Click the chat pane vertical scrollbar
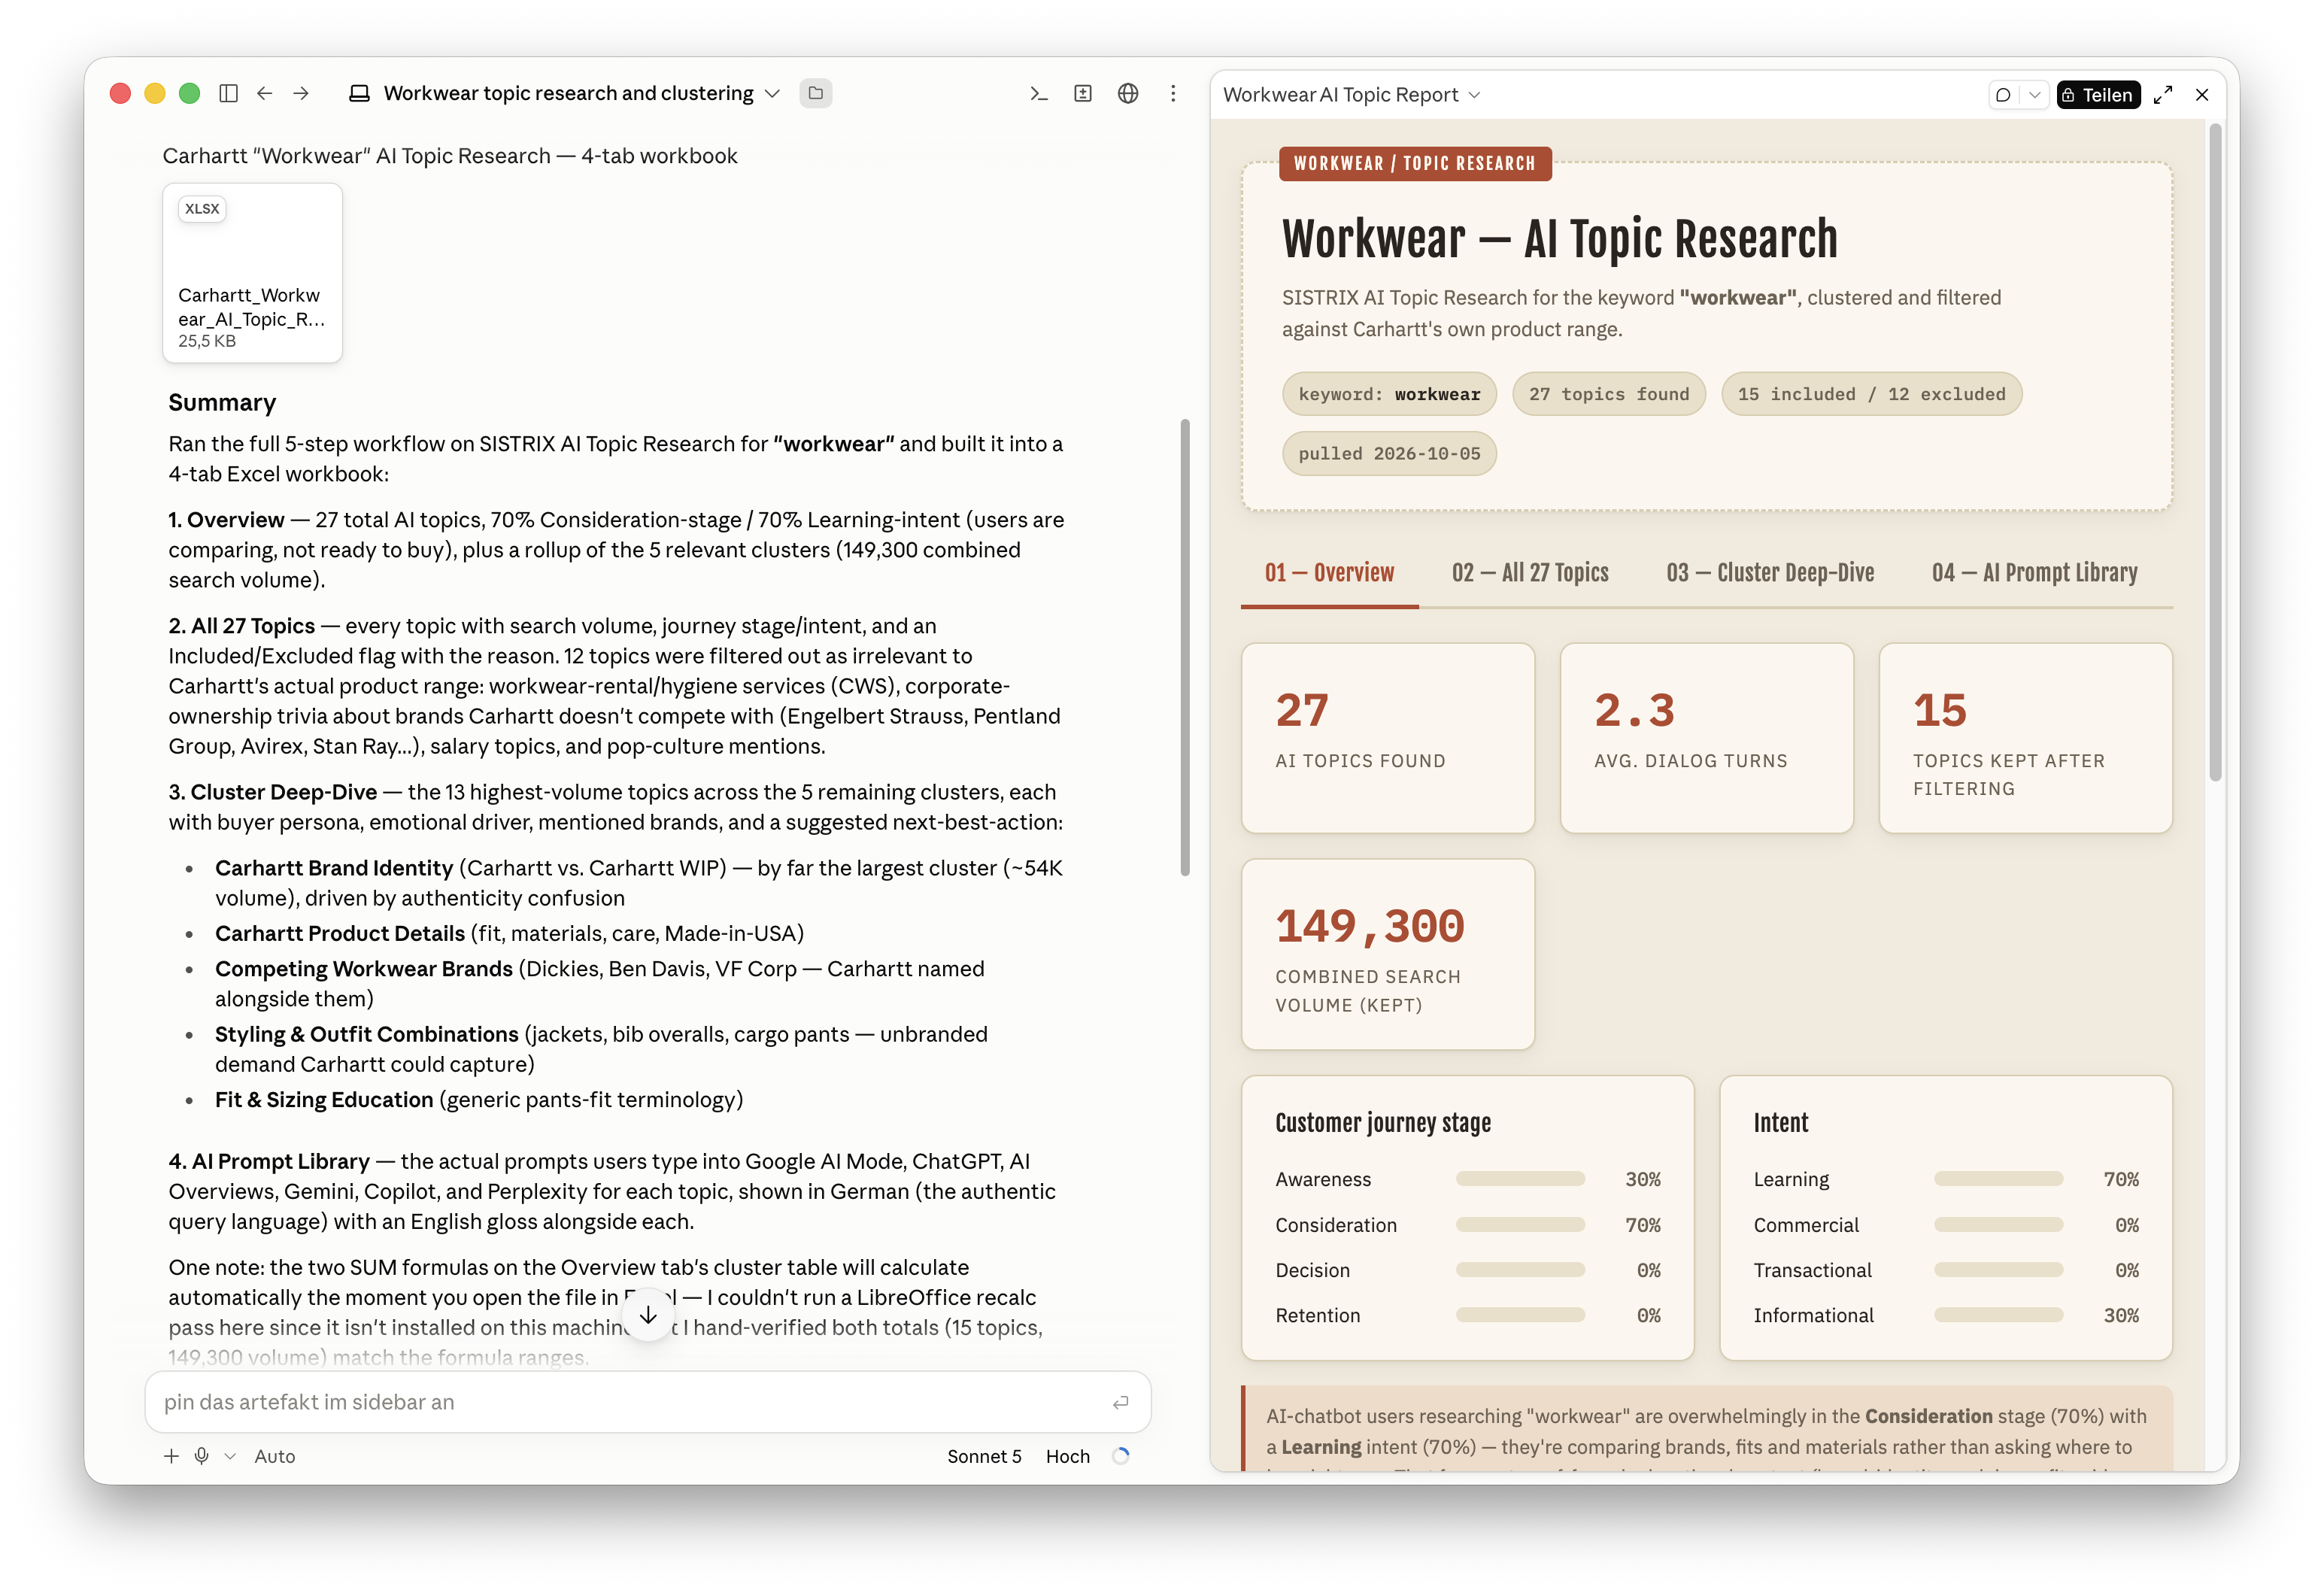2324x1596 pixels. [x=1185, y=648]
